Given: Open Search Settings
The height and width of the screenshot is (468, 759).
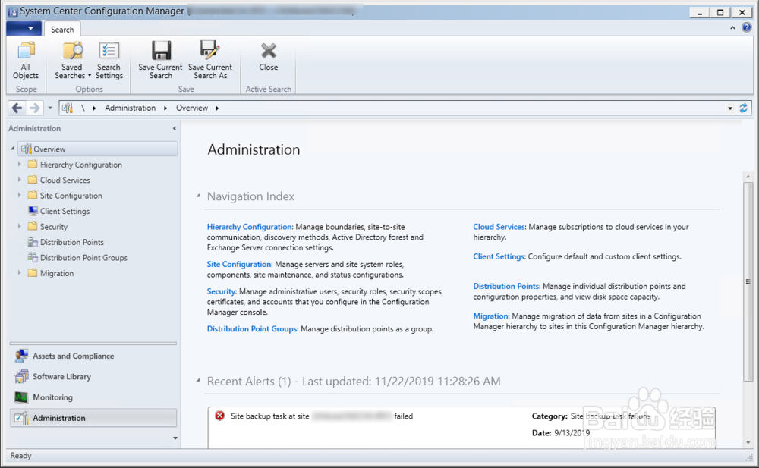Looking at the screenshot, I should 109,61.
